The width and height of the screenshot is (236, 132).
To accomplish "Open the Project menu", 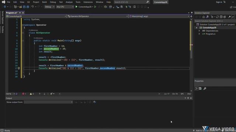I will coord(36,2).
